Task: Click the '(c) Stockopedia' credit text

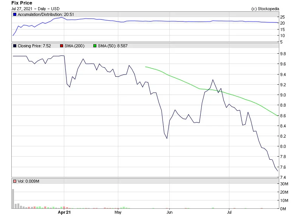Action: coord(265,9)
